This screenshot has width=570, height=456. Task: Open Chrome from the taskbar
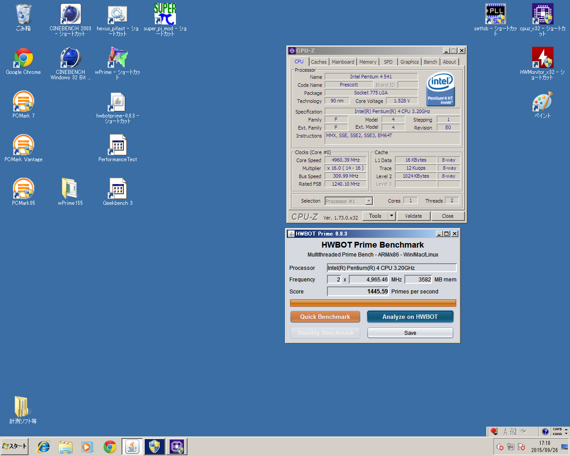tap(110, 447)
